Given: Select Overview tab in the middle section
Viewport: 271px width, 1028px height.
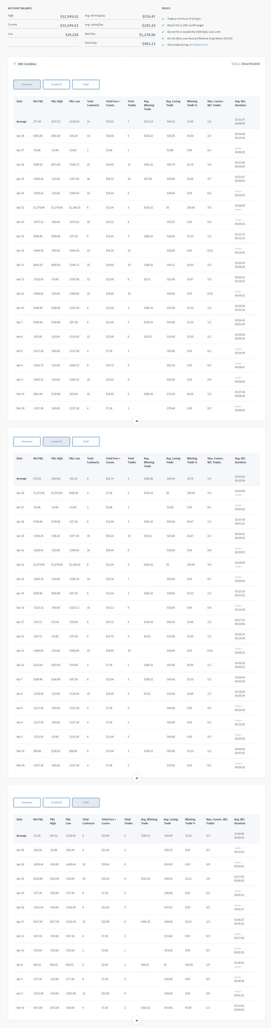Looking at the screenshot, I should pyautogui.click(x=27, y=442).
